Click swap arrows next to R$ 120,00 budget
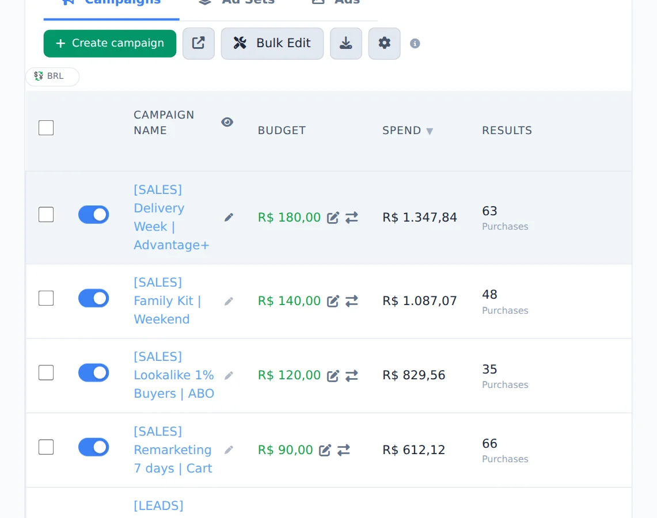The image size is (657, 518). pos(352,376)
